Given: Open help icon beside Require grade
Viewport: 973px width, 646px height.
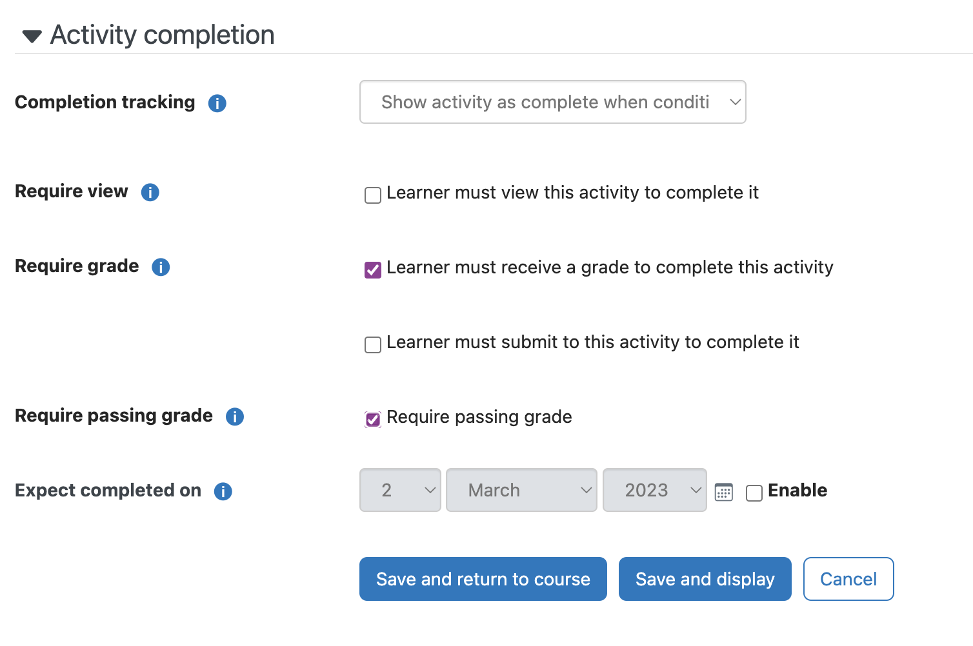Looking at the screenshot, I should point(161,267).
